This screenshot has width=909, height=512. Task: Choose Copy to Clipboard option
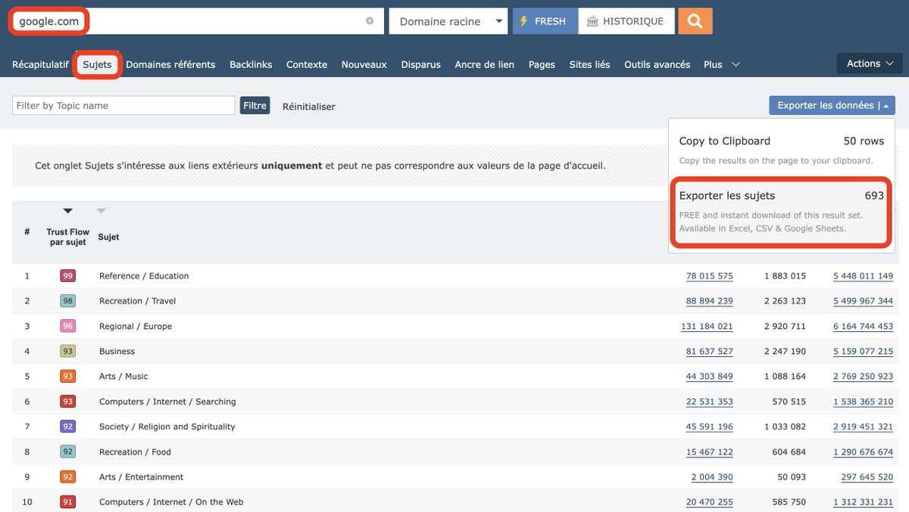[x=781, y=150]
